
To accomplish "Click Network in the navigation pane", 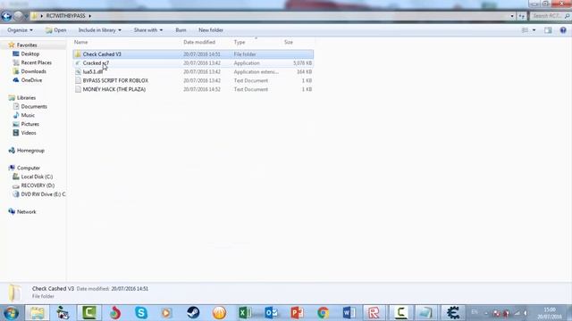I will [26, 212].
